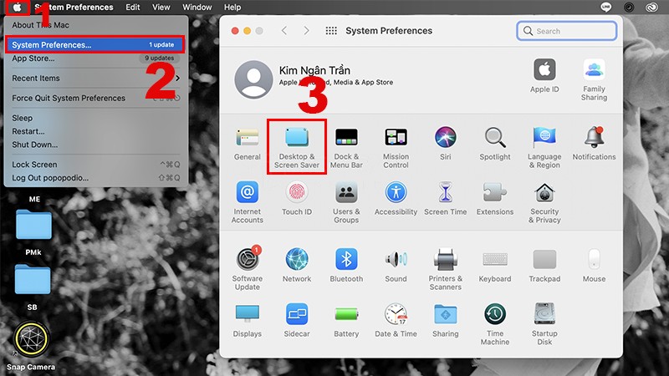Viewport: 669px width, 376px height.
Task: Open Dock & Menu Bar settings
Action: point(346,145)
